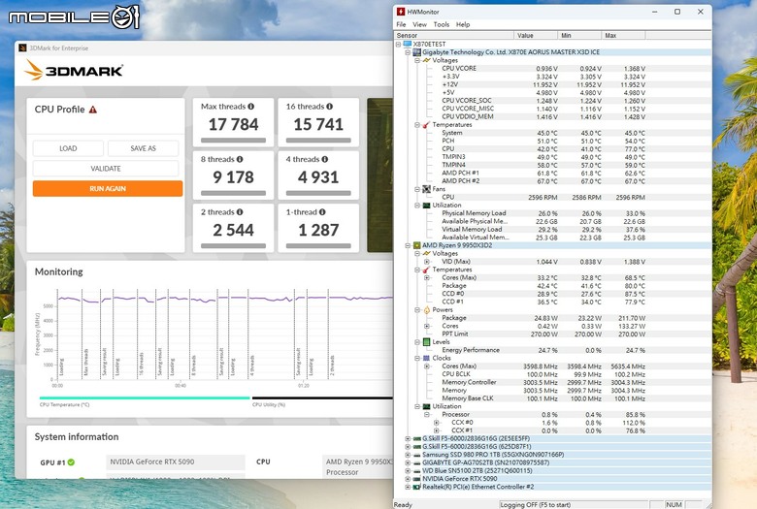This screenshot has width=757, height=509.
Task: Click the Max threads info icon
Action: (251, 106)
